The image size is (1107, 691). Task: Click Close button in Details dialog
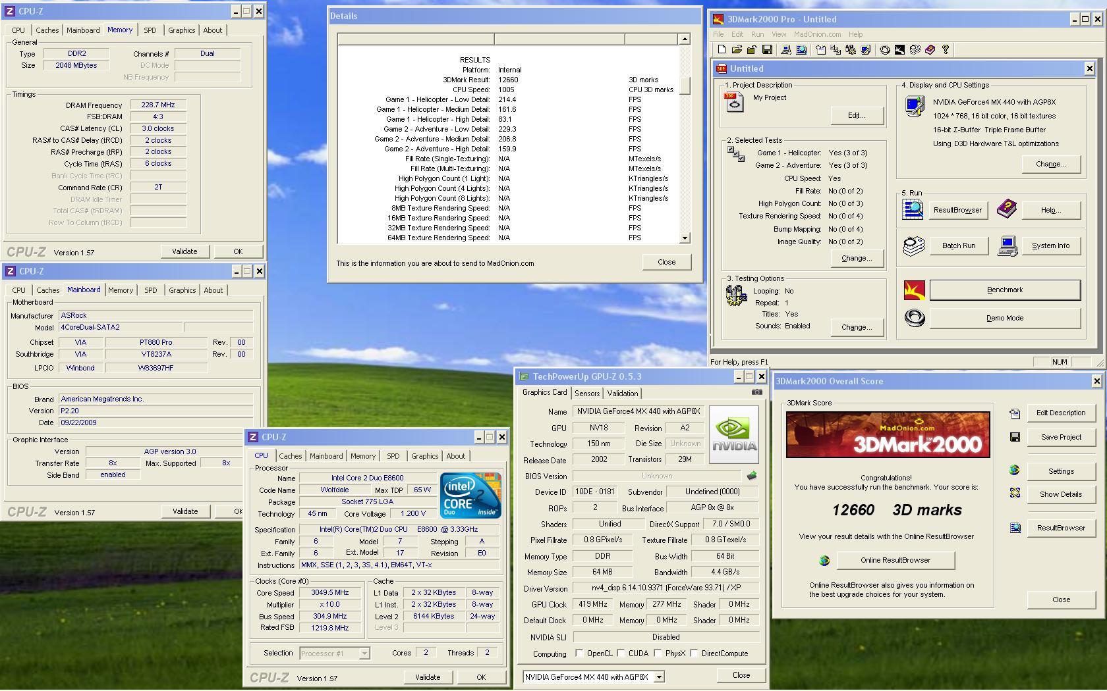666,262
